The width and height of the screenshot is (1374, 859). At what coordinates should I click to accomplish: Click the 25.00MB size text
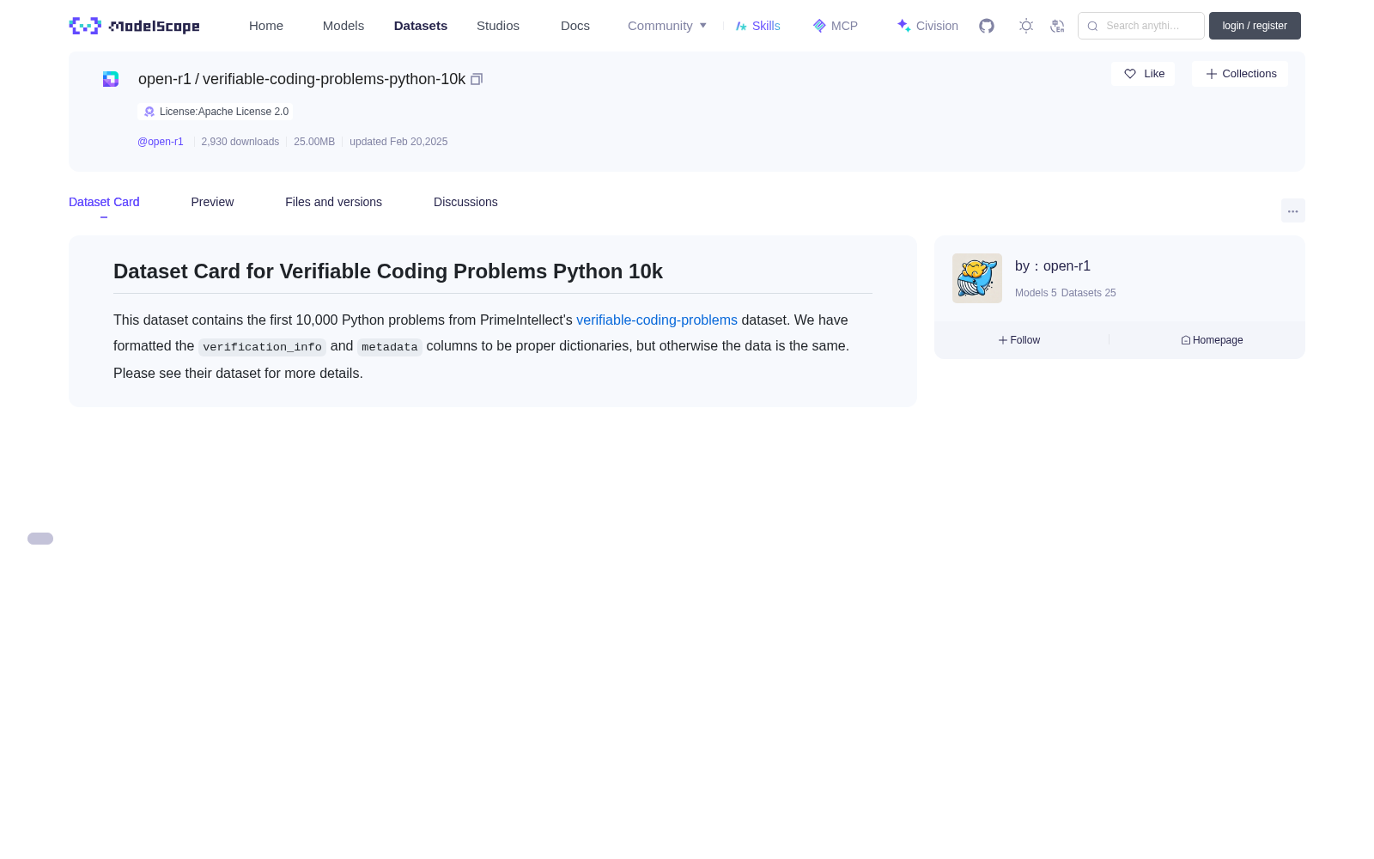pyautogui.click(x=314, y=142)
